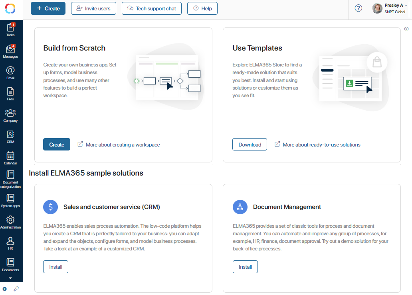The height and width of the screenshot is (295, 412).
Task: Open Tech support chat
Action: 152,8
